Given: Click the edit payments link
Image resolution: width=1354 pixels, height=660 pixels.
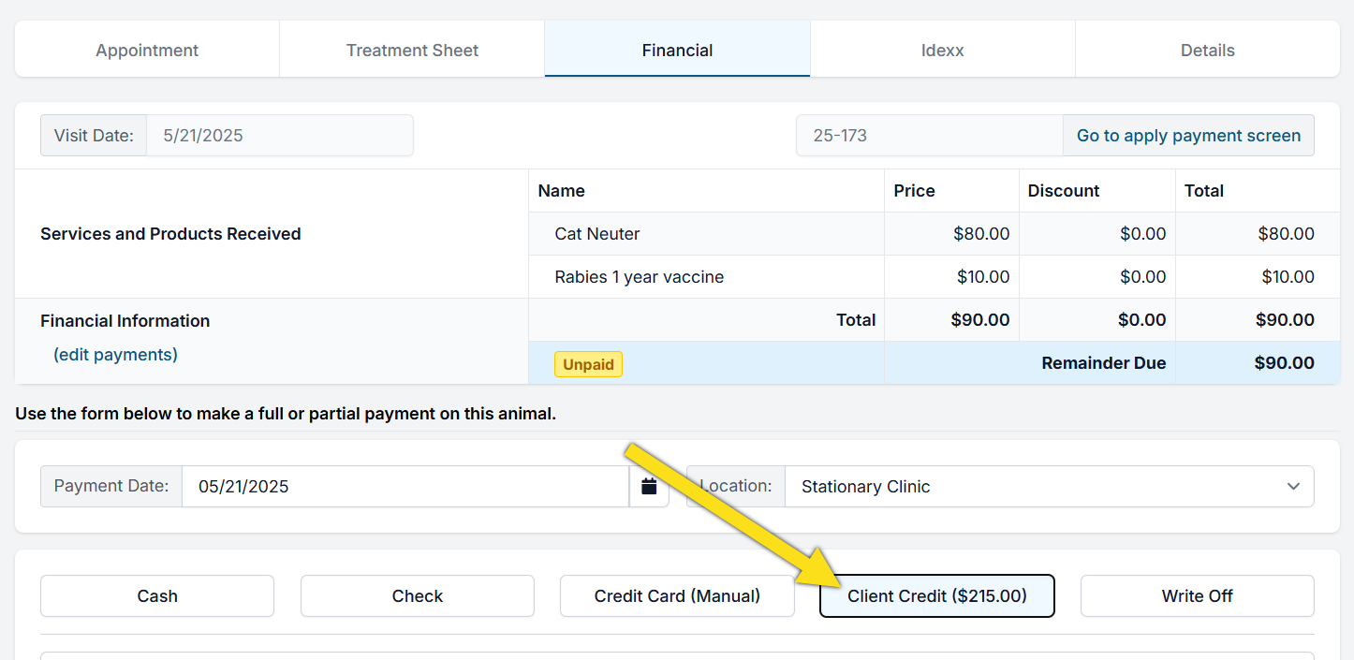Looking at the screenshot, I should pos(115,355).
